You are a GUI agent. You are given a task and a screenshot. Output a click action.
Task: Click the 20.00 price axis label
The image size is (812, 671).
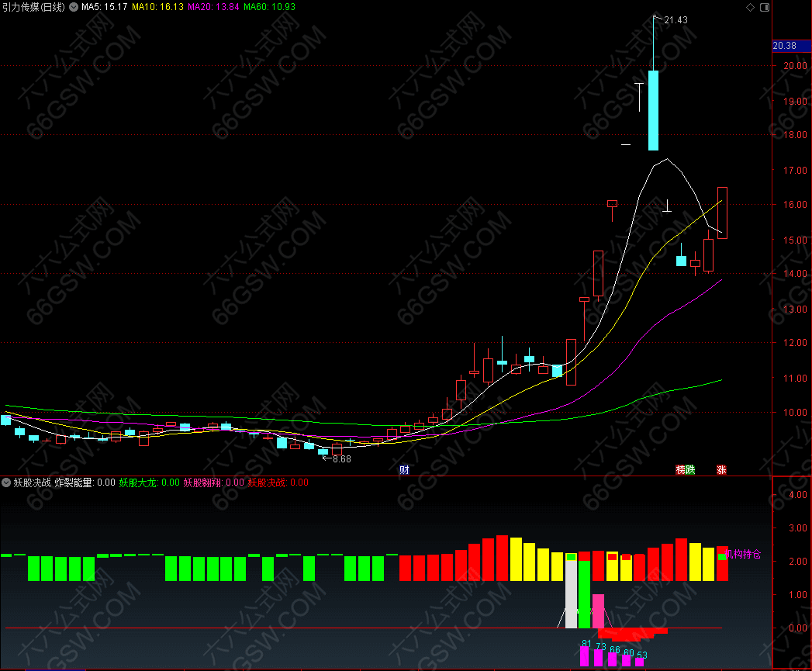pos(795,66)
